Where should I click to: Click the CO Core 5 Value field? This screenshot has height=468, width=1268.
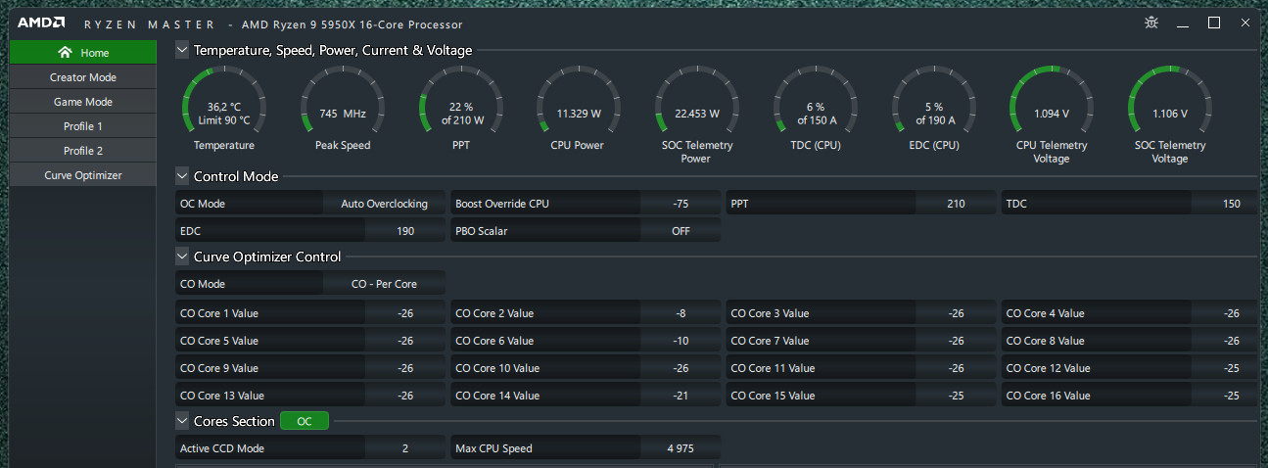pos(310,341)
